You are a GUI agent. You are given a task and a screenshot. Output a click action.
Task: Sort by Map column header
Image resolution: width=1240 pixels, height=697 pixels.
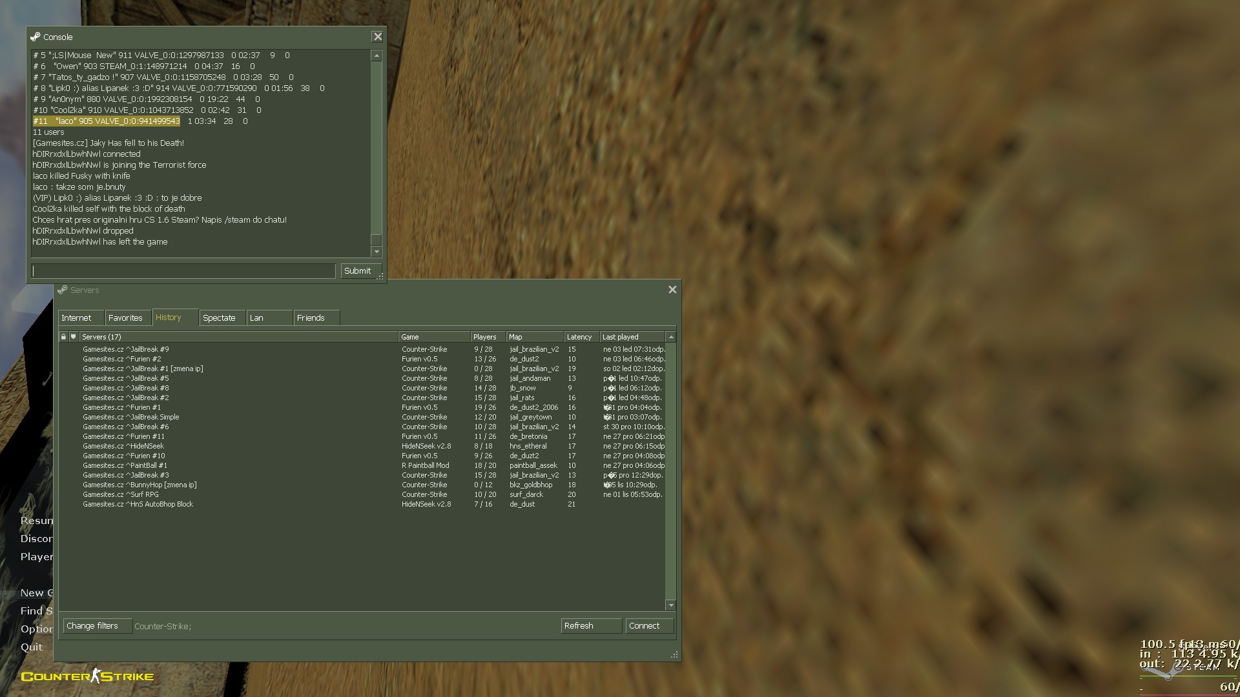(535, 337)
